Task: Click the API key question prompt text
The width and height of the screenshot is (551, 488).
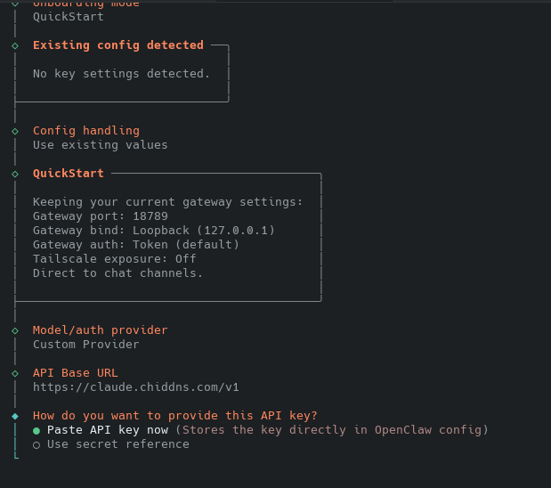Action: coord(174,416)
